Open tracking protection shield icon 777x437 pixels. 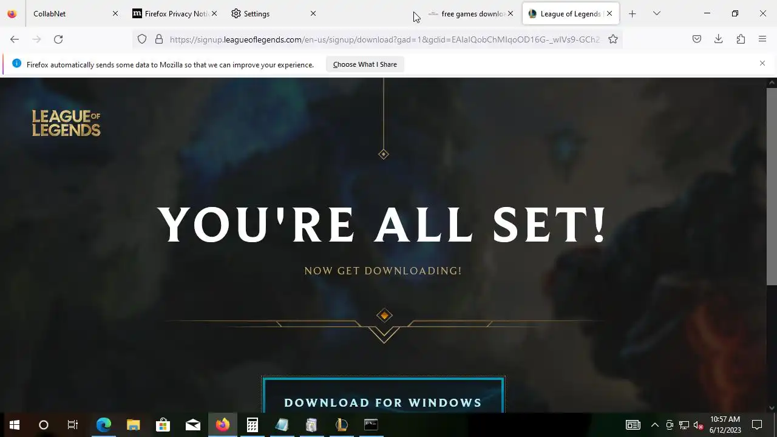tap(142, 39)
